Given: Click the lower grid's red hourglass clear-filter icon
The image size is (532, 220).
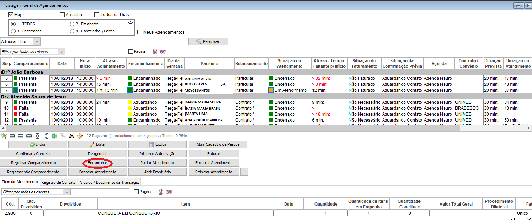Looking at the screenshot, I should point(160,192).
